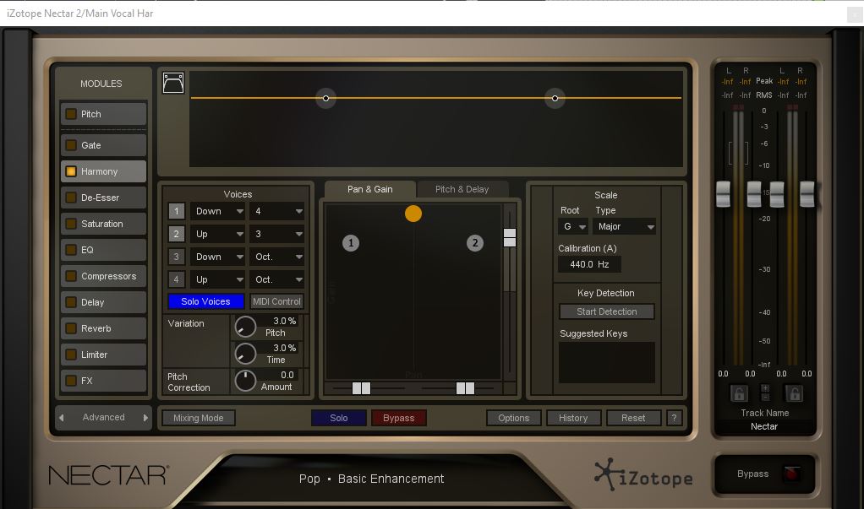Select the Saturation module label
864x509 pixels.
(102, 224)
